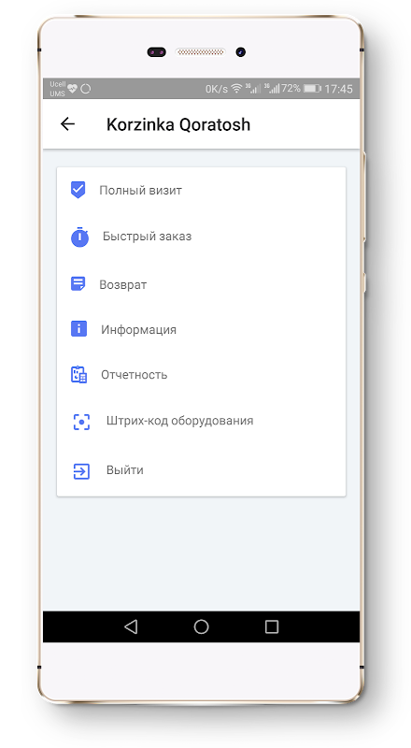The width and height of the screenshot is (411, 748).
Task: Tap the Android home circle button
Action: (201, 626)
